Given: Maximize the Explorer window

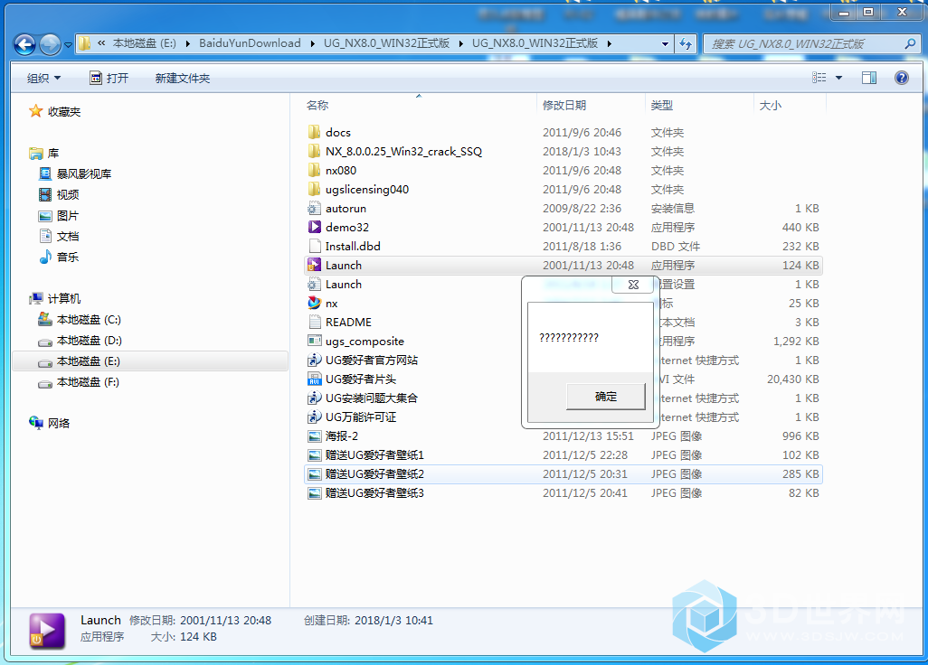Looking at the screenshot, I should (868, 12).
